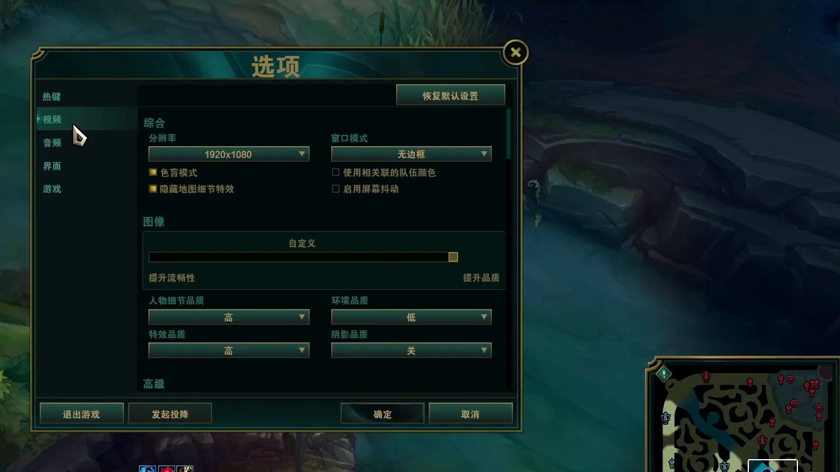Open the 窗口模式 dropdown showing 无边框
Image resolution: width=840 pixels, height=472 pixels.
(x=411, y=154)
